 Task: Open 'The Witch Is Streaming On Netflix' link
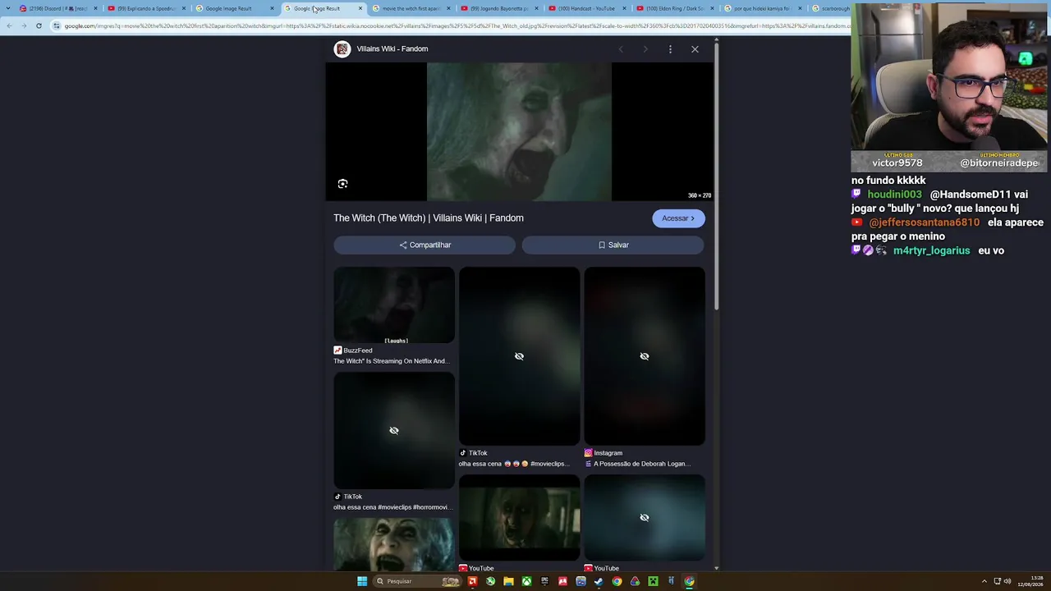pos(391,361)
